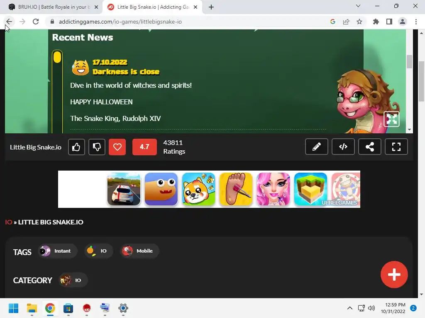Open the Extensions puzzle icon
The width and height of the screenshot is (425, 318).
pos(376,22)
